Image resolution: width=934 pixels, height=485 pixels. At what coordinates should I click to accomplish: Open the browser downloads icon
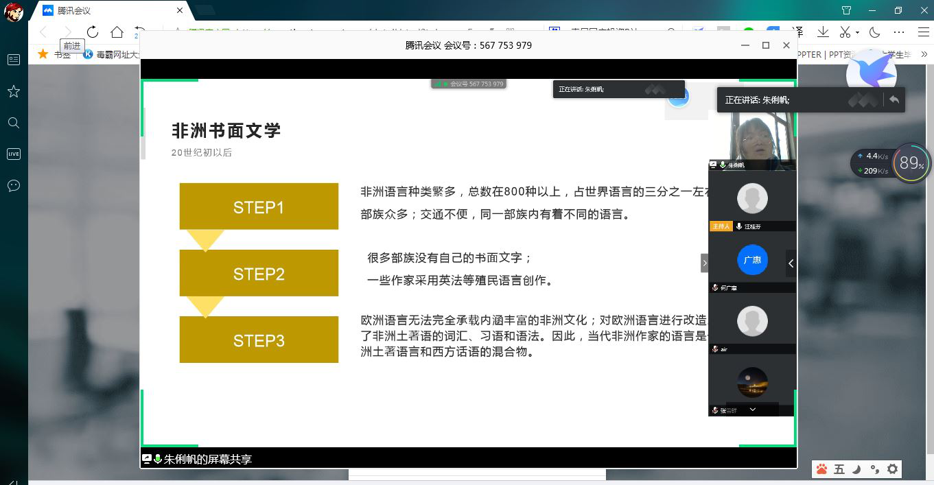tap(823, 32)
